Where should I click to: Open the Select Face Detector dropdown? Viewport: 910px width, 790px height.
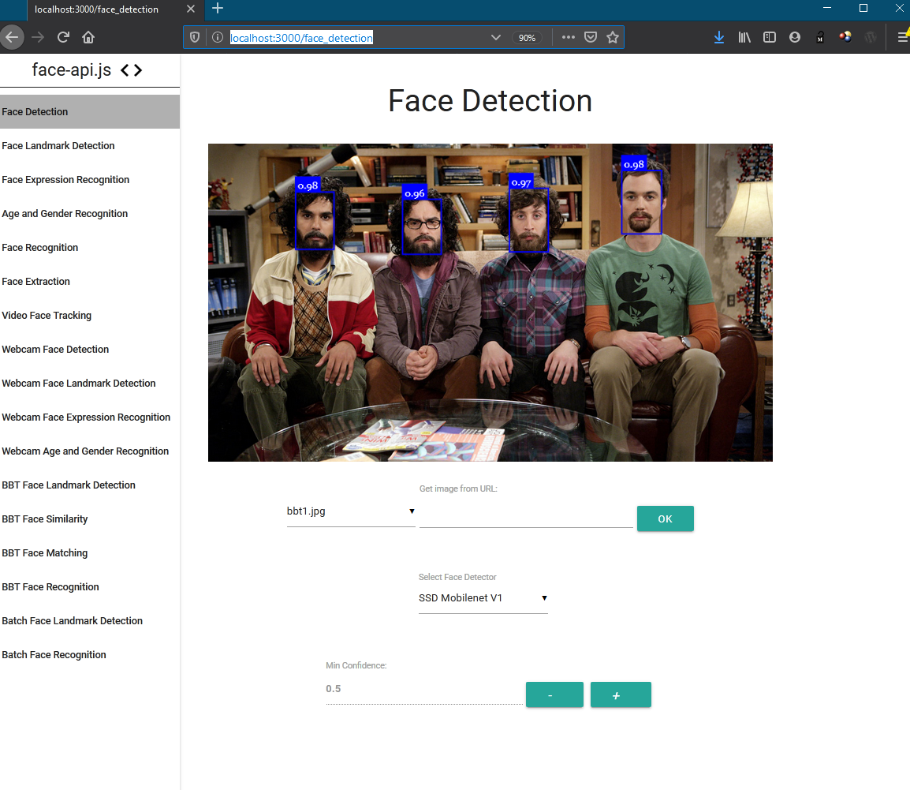(483, 597)
